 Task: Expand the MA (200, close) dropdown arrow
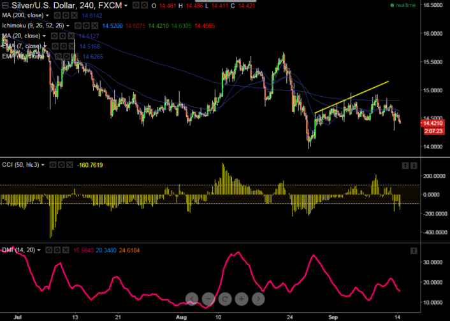[x=48, y=15]
